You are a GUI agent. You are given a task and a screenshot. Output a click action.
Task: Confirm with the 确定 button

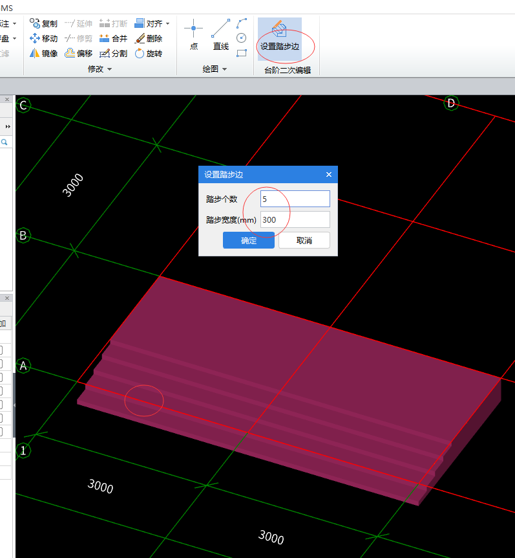[249, 240]
